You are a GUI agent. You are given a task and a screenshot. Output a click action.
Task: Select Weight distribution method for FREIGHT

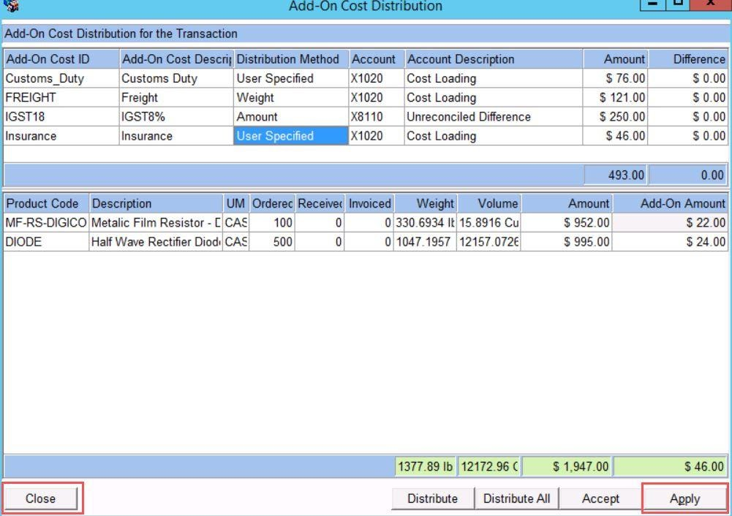290,98
